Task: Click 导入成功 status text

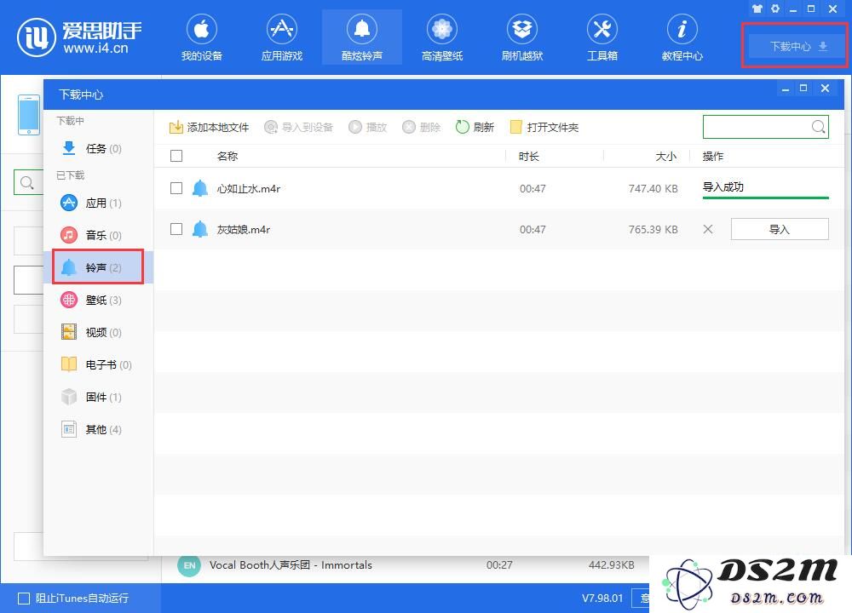Action: [722, 186]
